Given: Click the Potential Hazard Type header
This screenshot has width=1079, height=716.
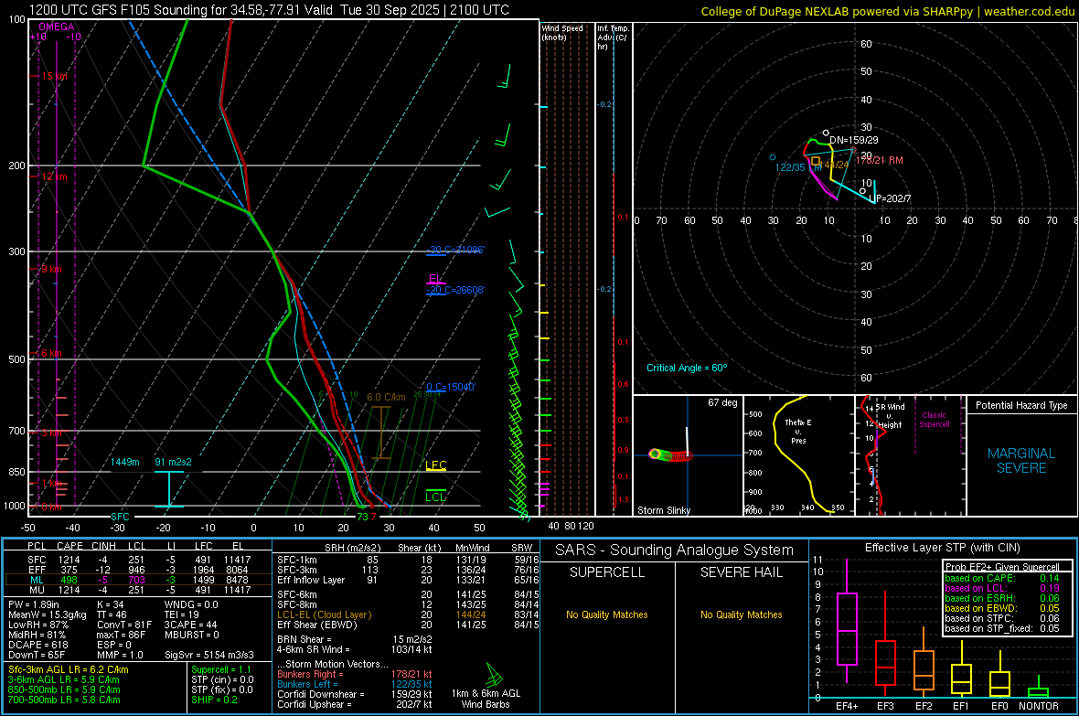Looking at the screenshot, I should pos(1021,405).
